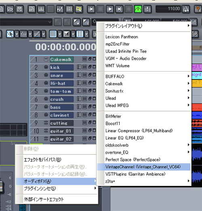This screenshot has width=202, height=211.
Task: Toggle the snap to grid icon
Action: [x=53, y=34]
